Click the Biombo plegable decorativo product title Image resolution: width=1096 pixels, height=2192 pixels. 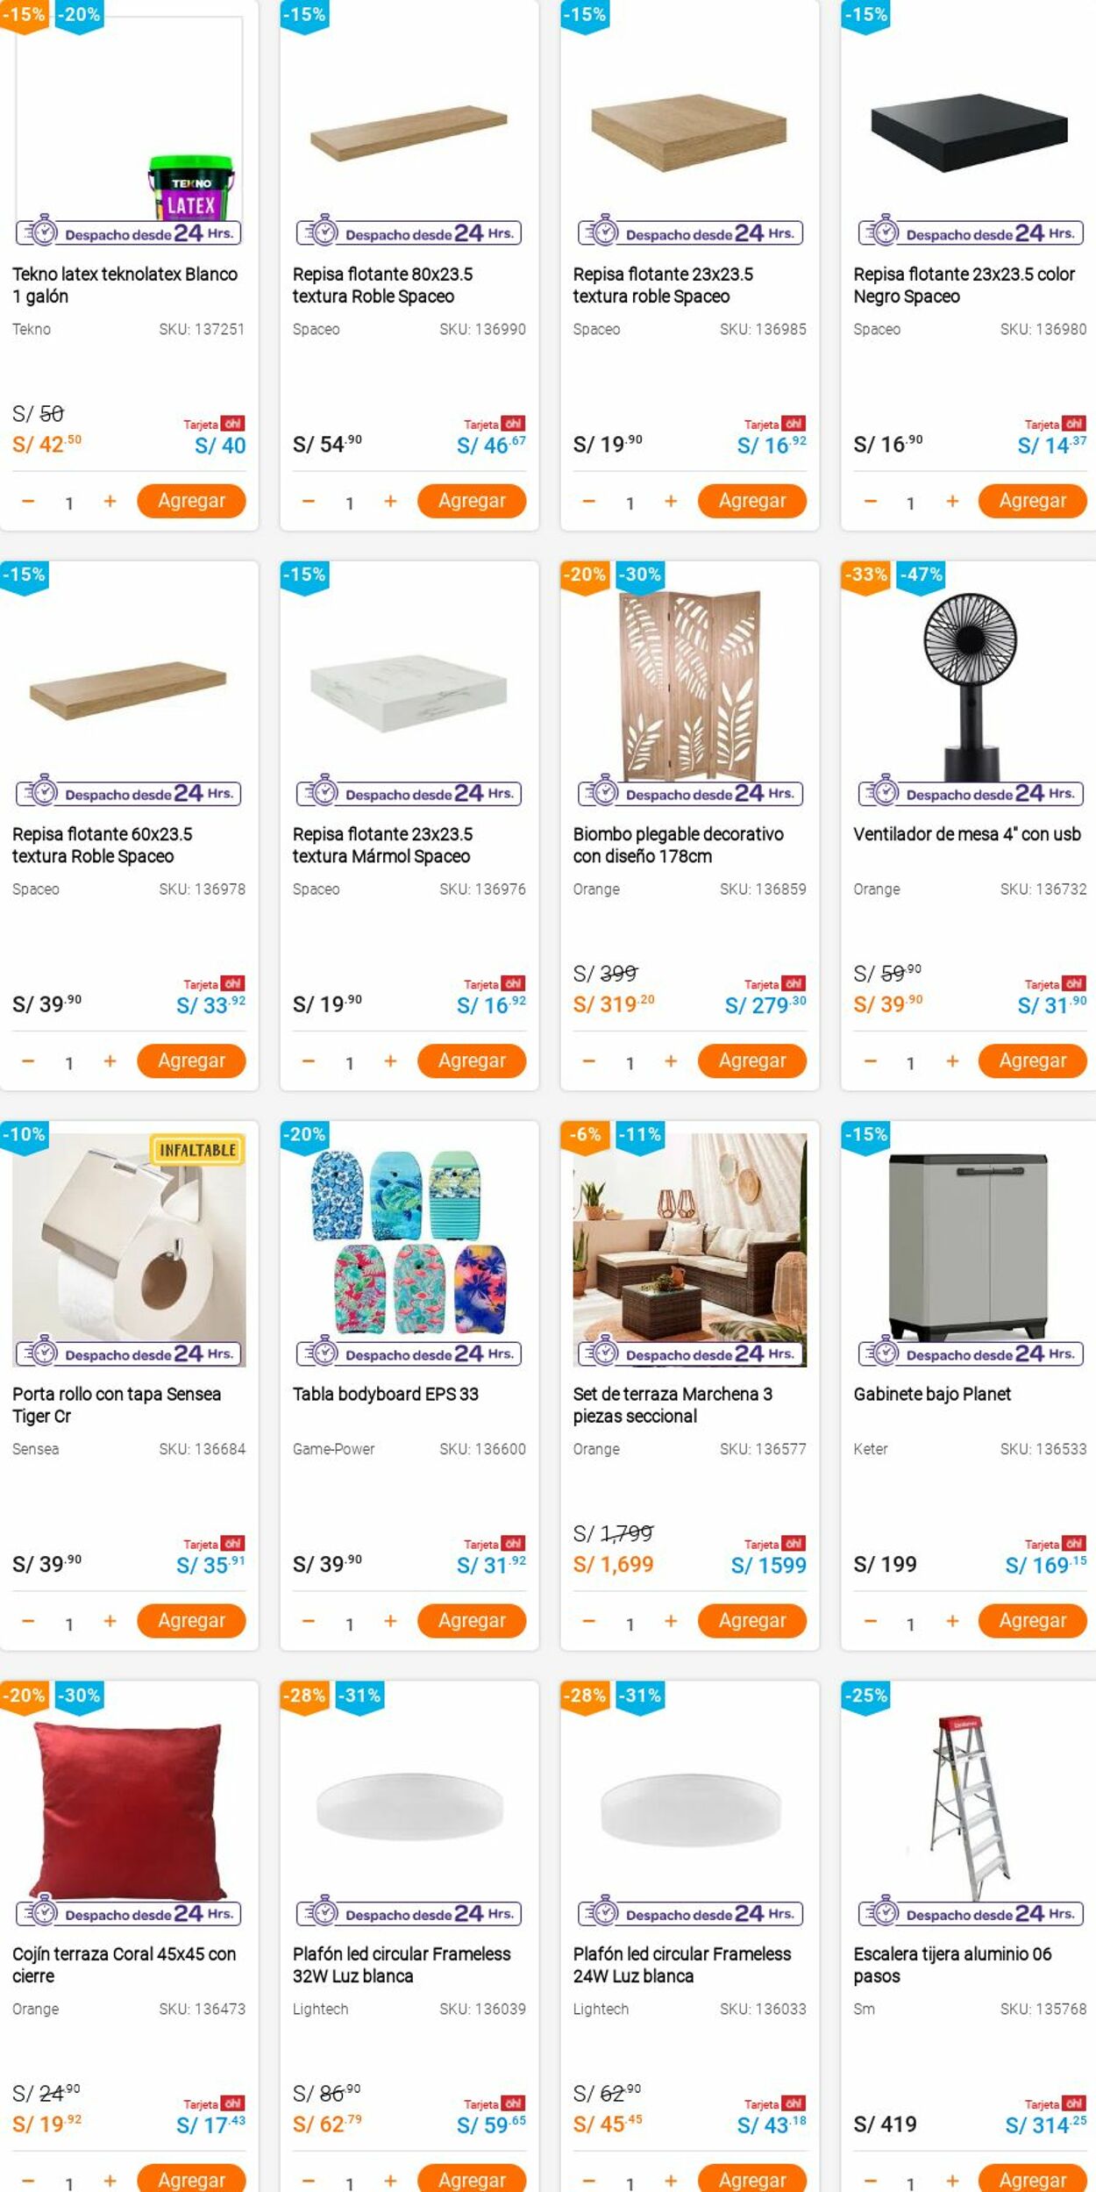pos(679,845)
